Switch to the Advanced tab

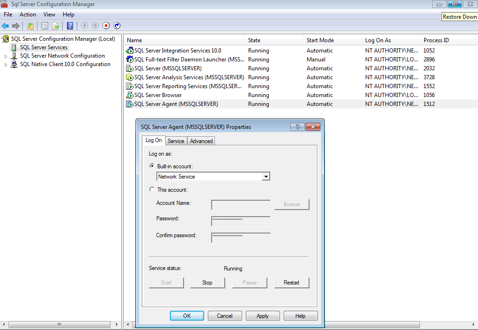[x=201, y=141]
